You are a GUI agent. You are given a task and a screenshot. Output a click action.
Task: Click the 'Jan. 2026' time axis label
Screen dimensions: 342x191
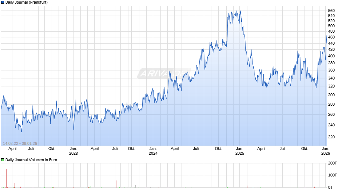pyautogui.click(x=326, y=151)
